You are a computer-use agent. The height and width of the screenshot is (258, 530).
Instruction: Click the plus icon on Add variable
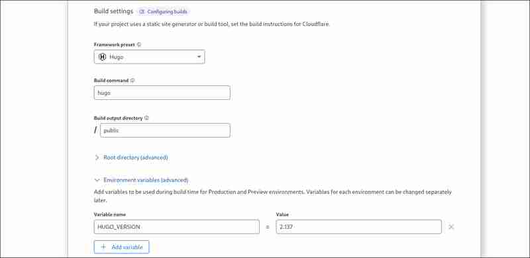pos(103,247)
